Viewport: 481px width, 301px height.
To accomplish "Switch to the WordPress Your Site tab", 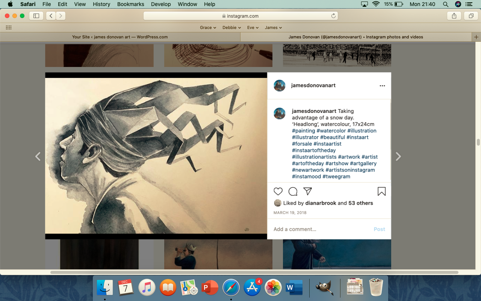I will (x=120, y=37).
